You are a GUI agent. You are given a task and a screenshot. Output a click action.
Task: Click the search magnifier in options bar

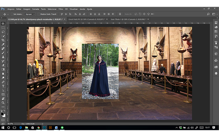point(208,14)
